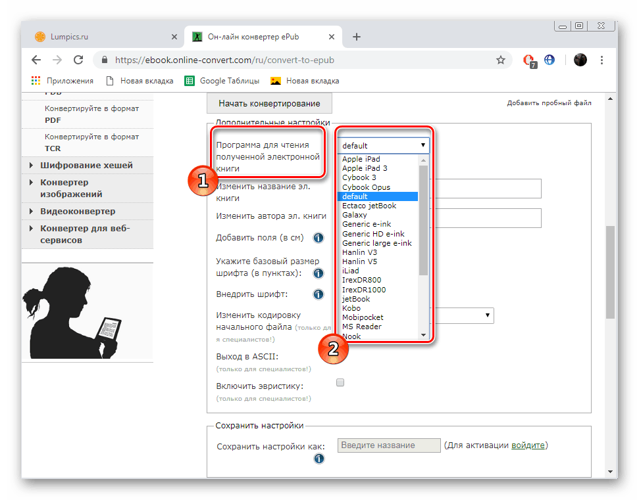Open the Приложения apps bookmark
Image resolution: width=639 pixels, height=500 pixels.
63,81
